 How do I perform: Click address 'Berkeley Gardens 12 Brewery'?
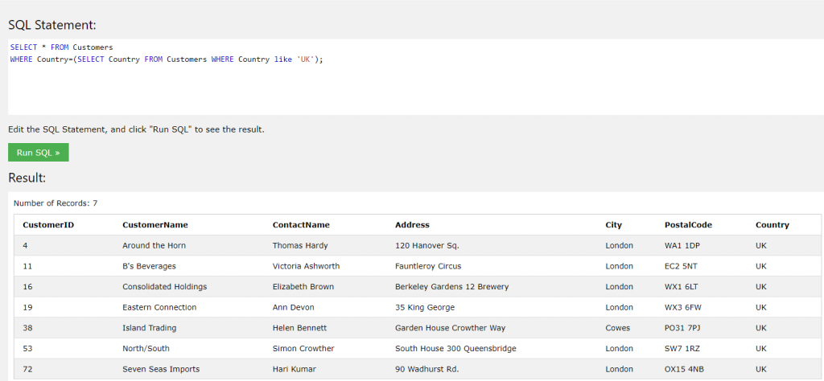[x=452, y=286]
